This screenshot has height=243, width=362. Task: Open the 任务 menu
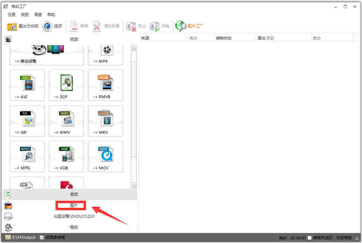[x=11, y=15]
